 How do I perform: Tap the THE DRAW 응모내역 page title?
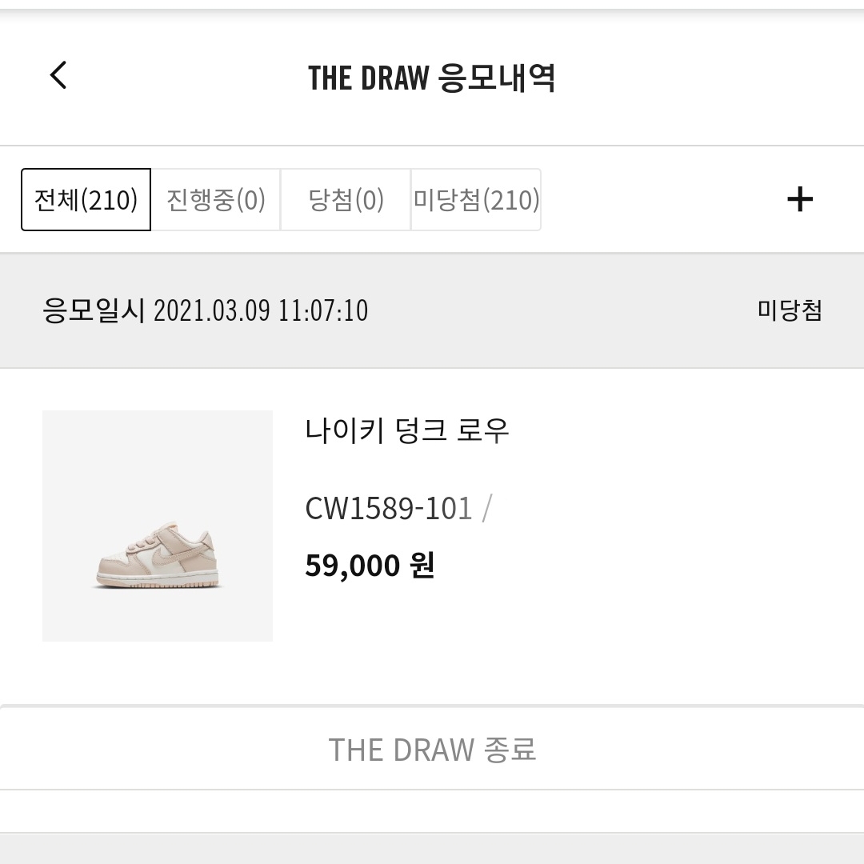432,78
